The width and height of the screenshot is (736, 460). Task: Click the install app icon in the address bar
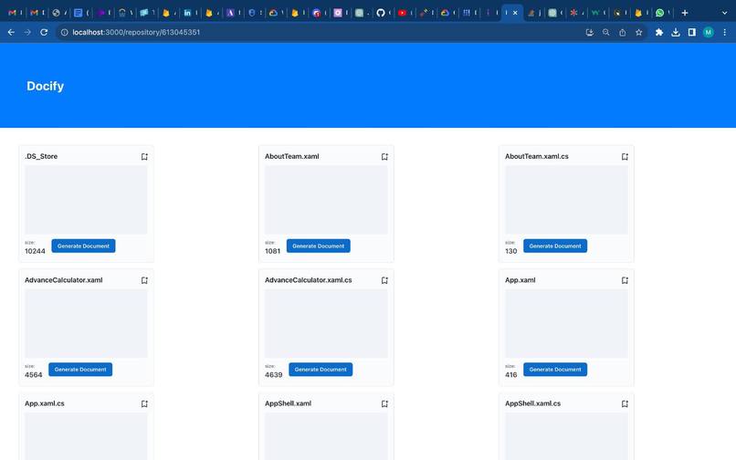(x=590, y=32)
